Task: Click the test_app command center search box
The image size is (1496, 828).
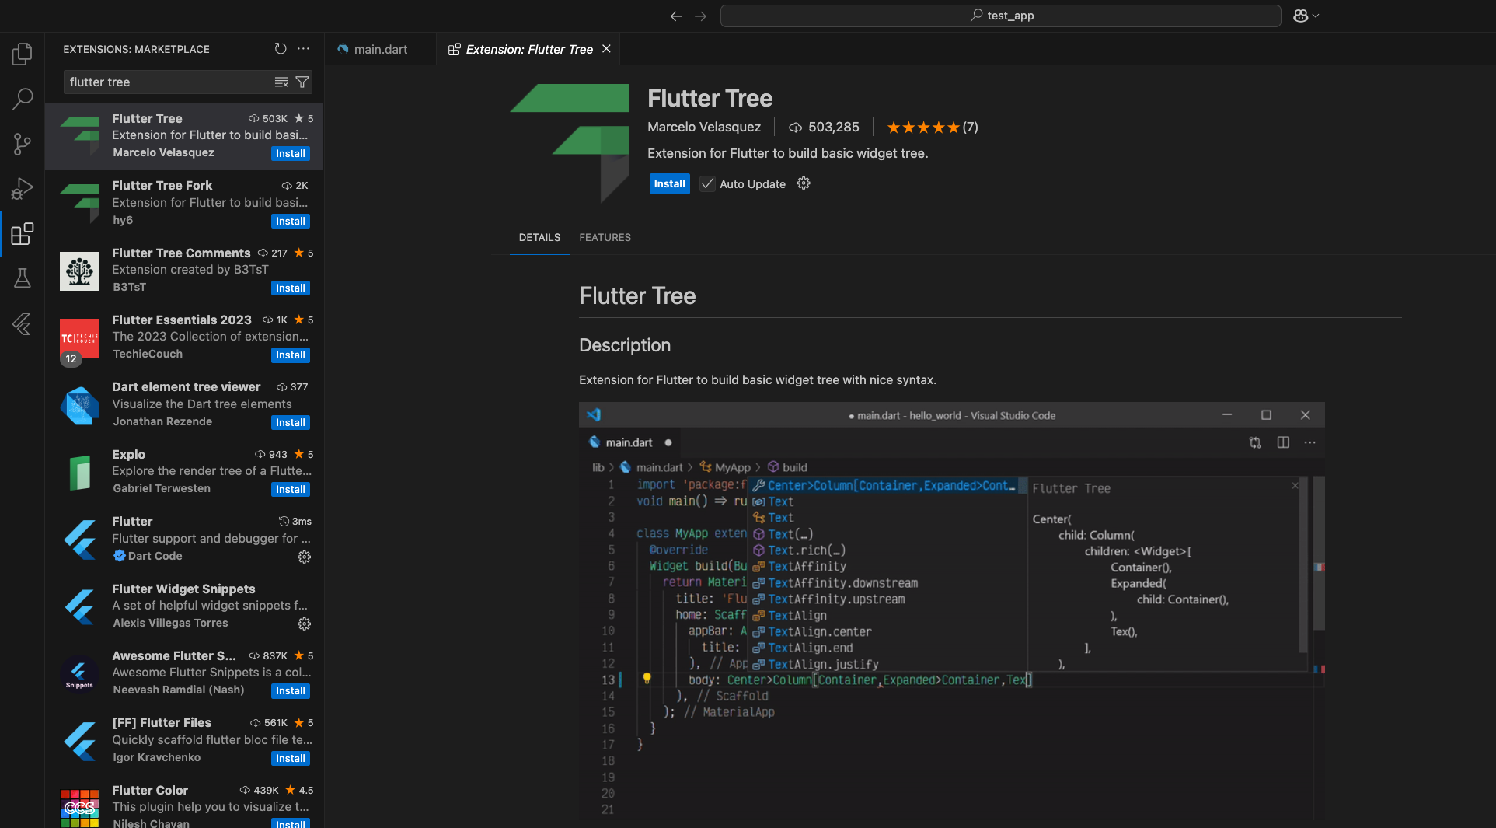Action: point(1001,16)
